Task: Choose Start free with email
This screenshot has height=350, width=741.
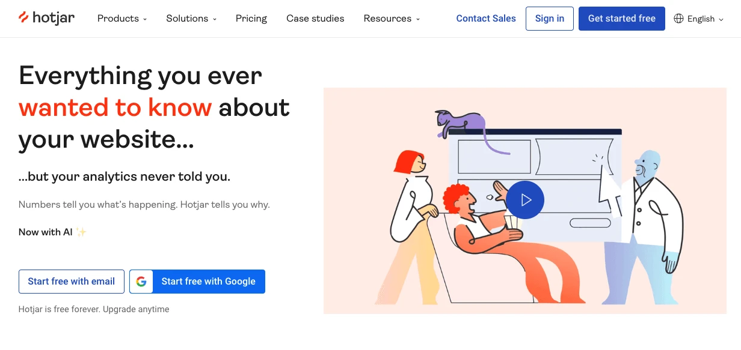Action: point(72,282)
